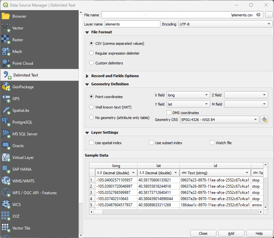Change lat column type dropdown
This screenshot has width=274, height=238.
[x=158, y=173]
